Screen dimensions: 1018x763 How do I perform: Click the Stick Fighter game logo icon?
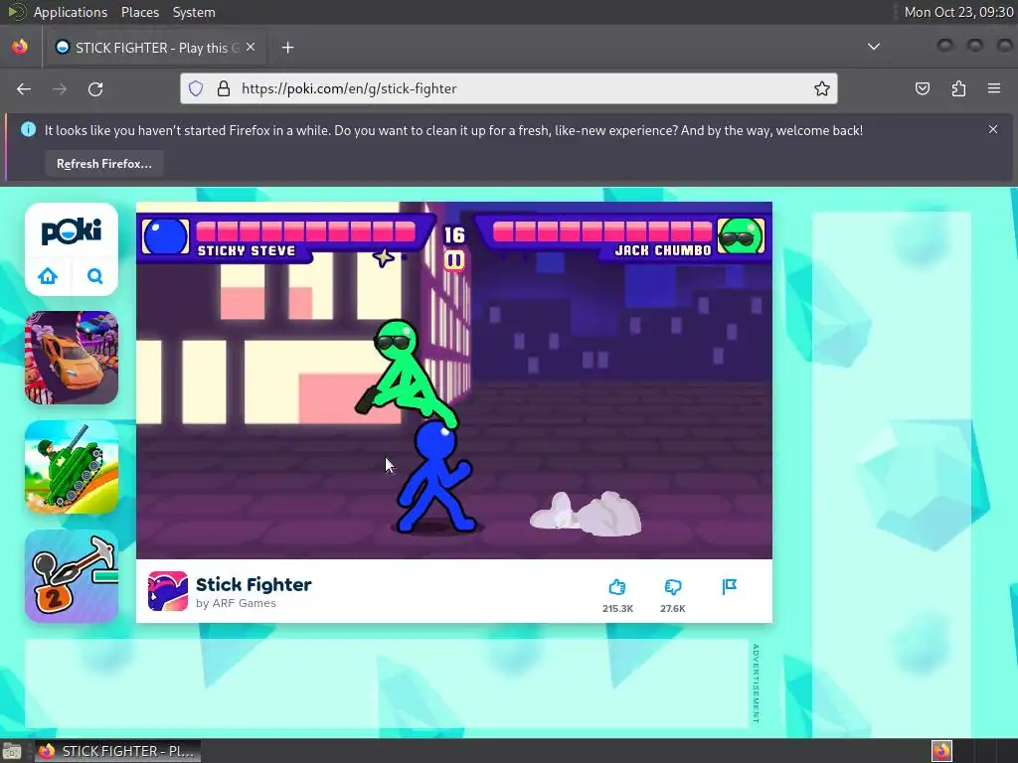click(167, 591)
